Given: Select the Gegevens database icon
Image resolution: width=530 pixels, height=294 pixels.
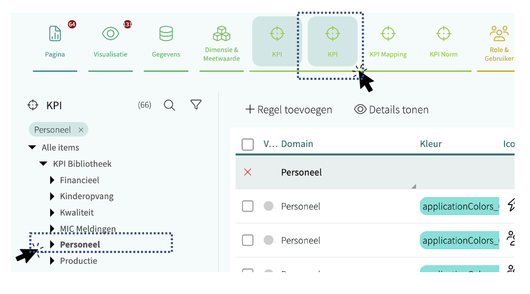Looking at the screenshot, I should tap(166, 34).
